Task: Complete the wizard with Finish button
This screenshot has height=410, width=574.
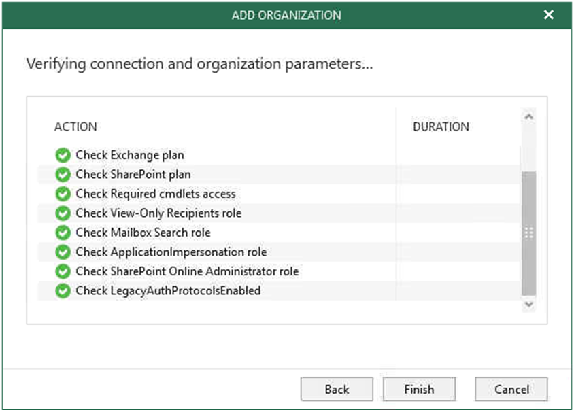Action: click(419, 389)
